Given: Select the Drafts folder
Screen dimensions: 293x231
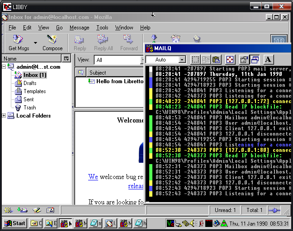Looking at the screenshot, I should tap(30, 83).
